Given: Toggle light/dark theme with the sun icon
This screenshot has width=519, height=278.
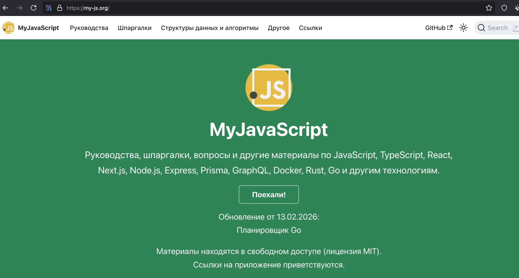Looking at the screenshot, I should pos(463,28).
